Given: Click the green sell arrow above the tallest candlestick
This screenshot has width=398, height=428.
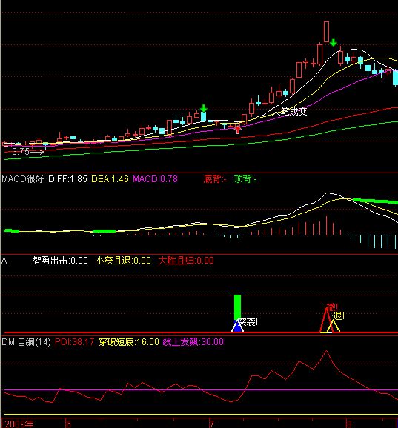Looking at the screenshot, I should click(333, 43).
